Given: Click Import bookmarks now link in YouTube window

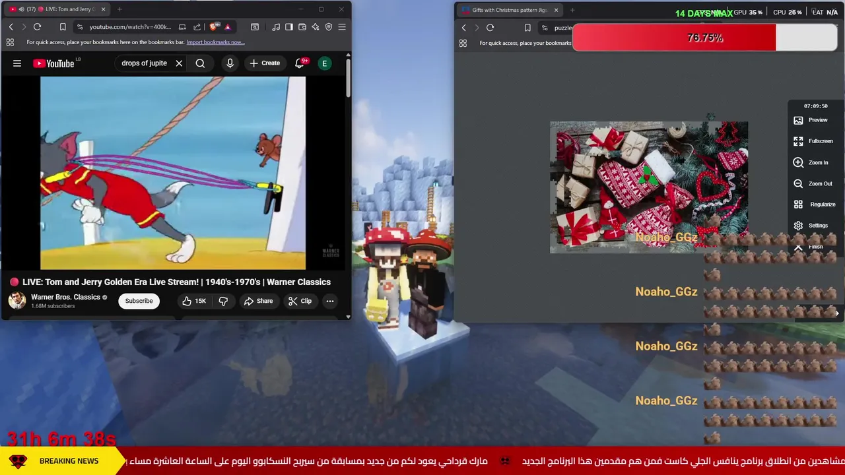Looking at the screenshot, I should tap(215, 42).
